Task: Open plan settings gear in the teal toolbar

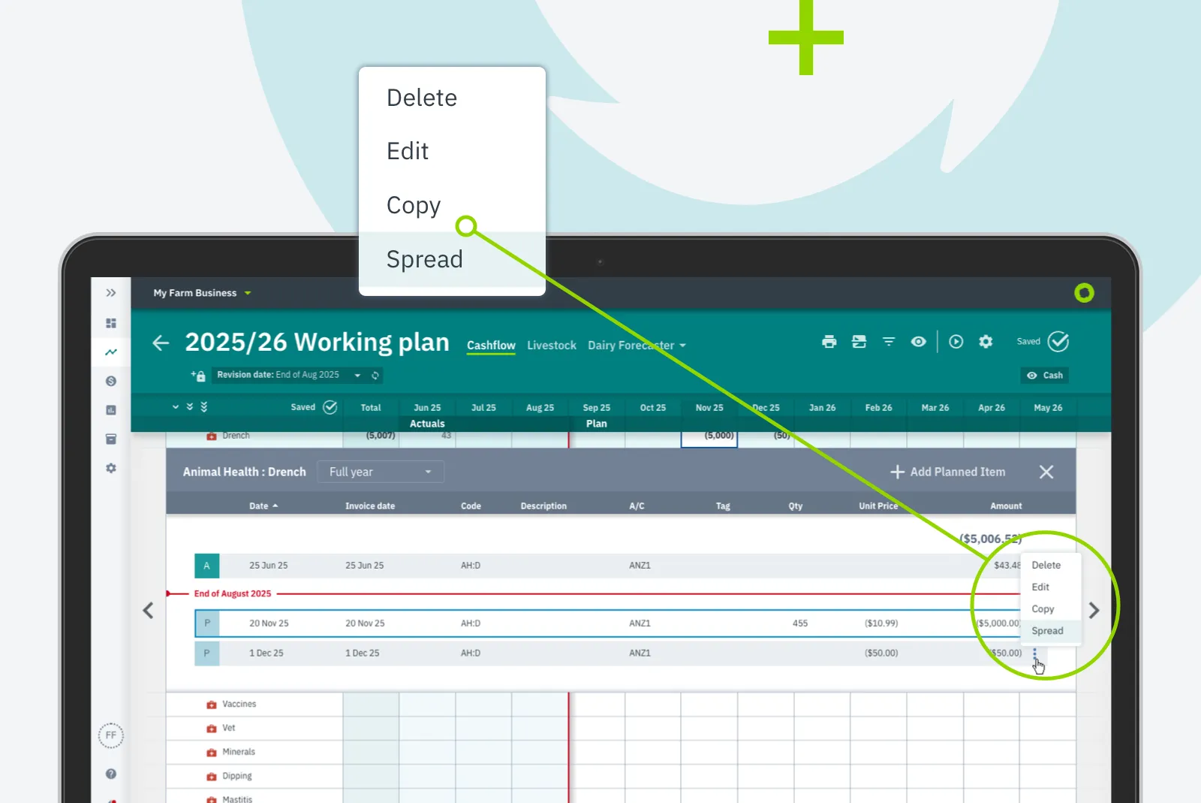Action: coord(986,342)
